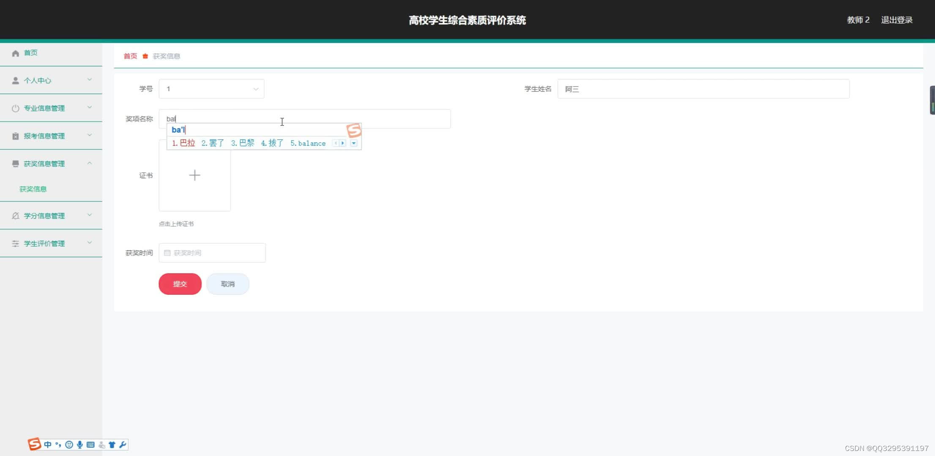Go to next candidate page arrow
935x456 pixels.
coord(343,143)
